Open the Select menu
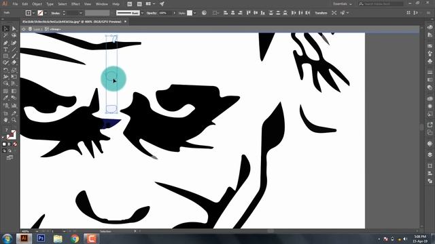435x244 pixels. click(x=62, y=4)
